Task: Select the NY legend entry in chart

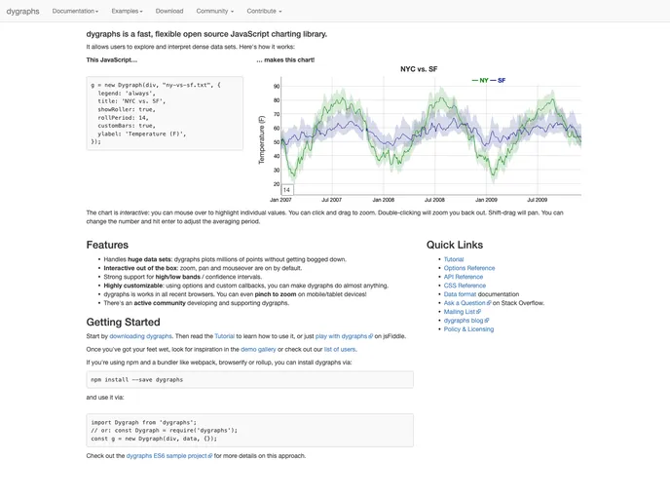Action: [x=480, y=80]
